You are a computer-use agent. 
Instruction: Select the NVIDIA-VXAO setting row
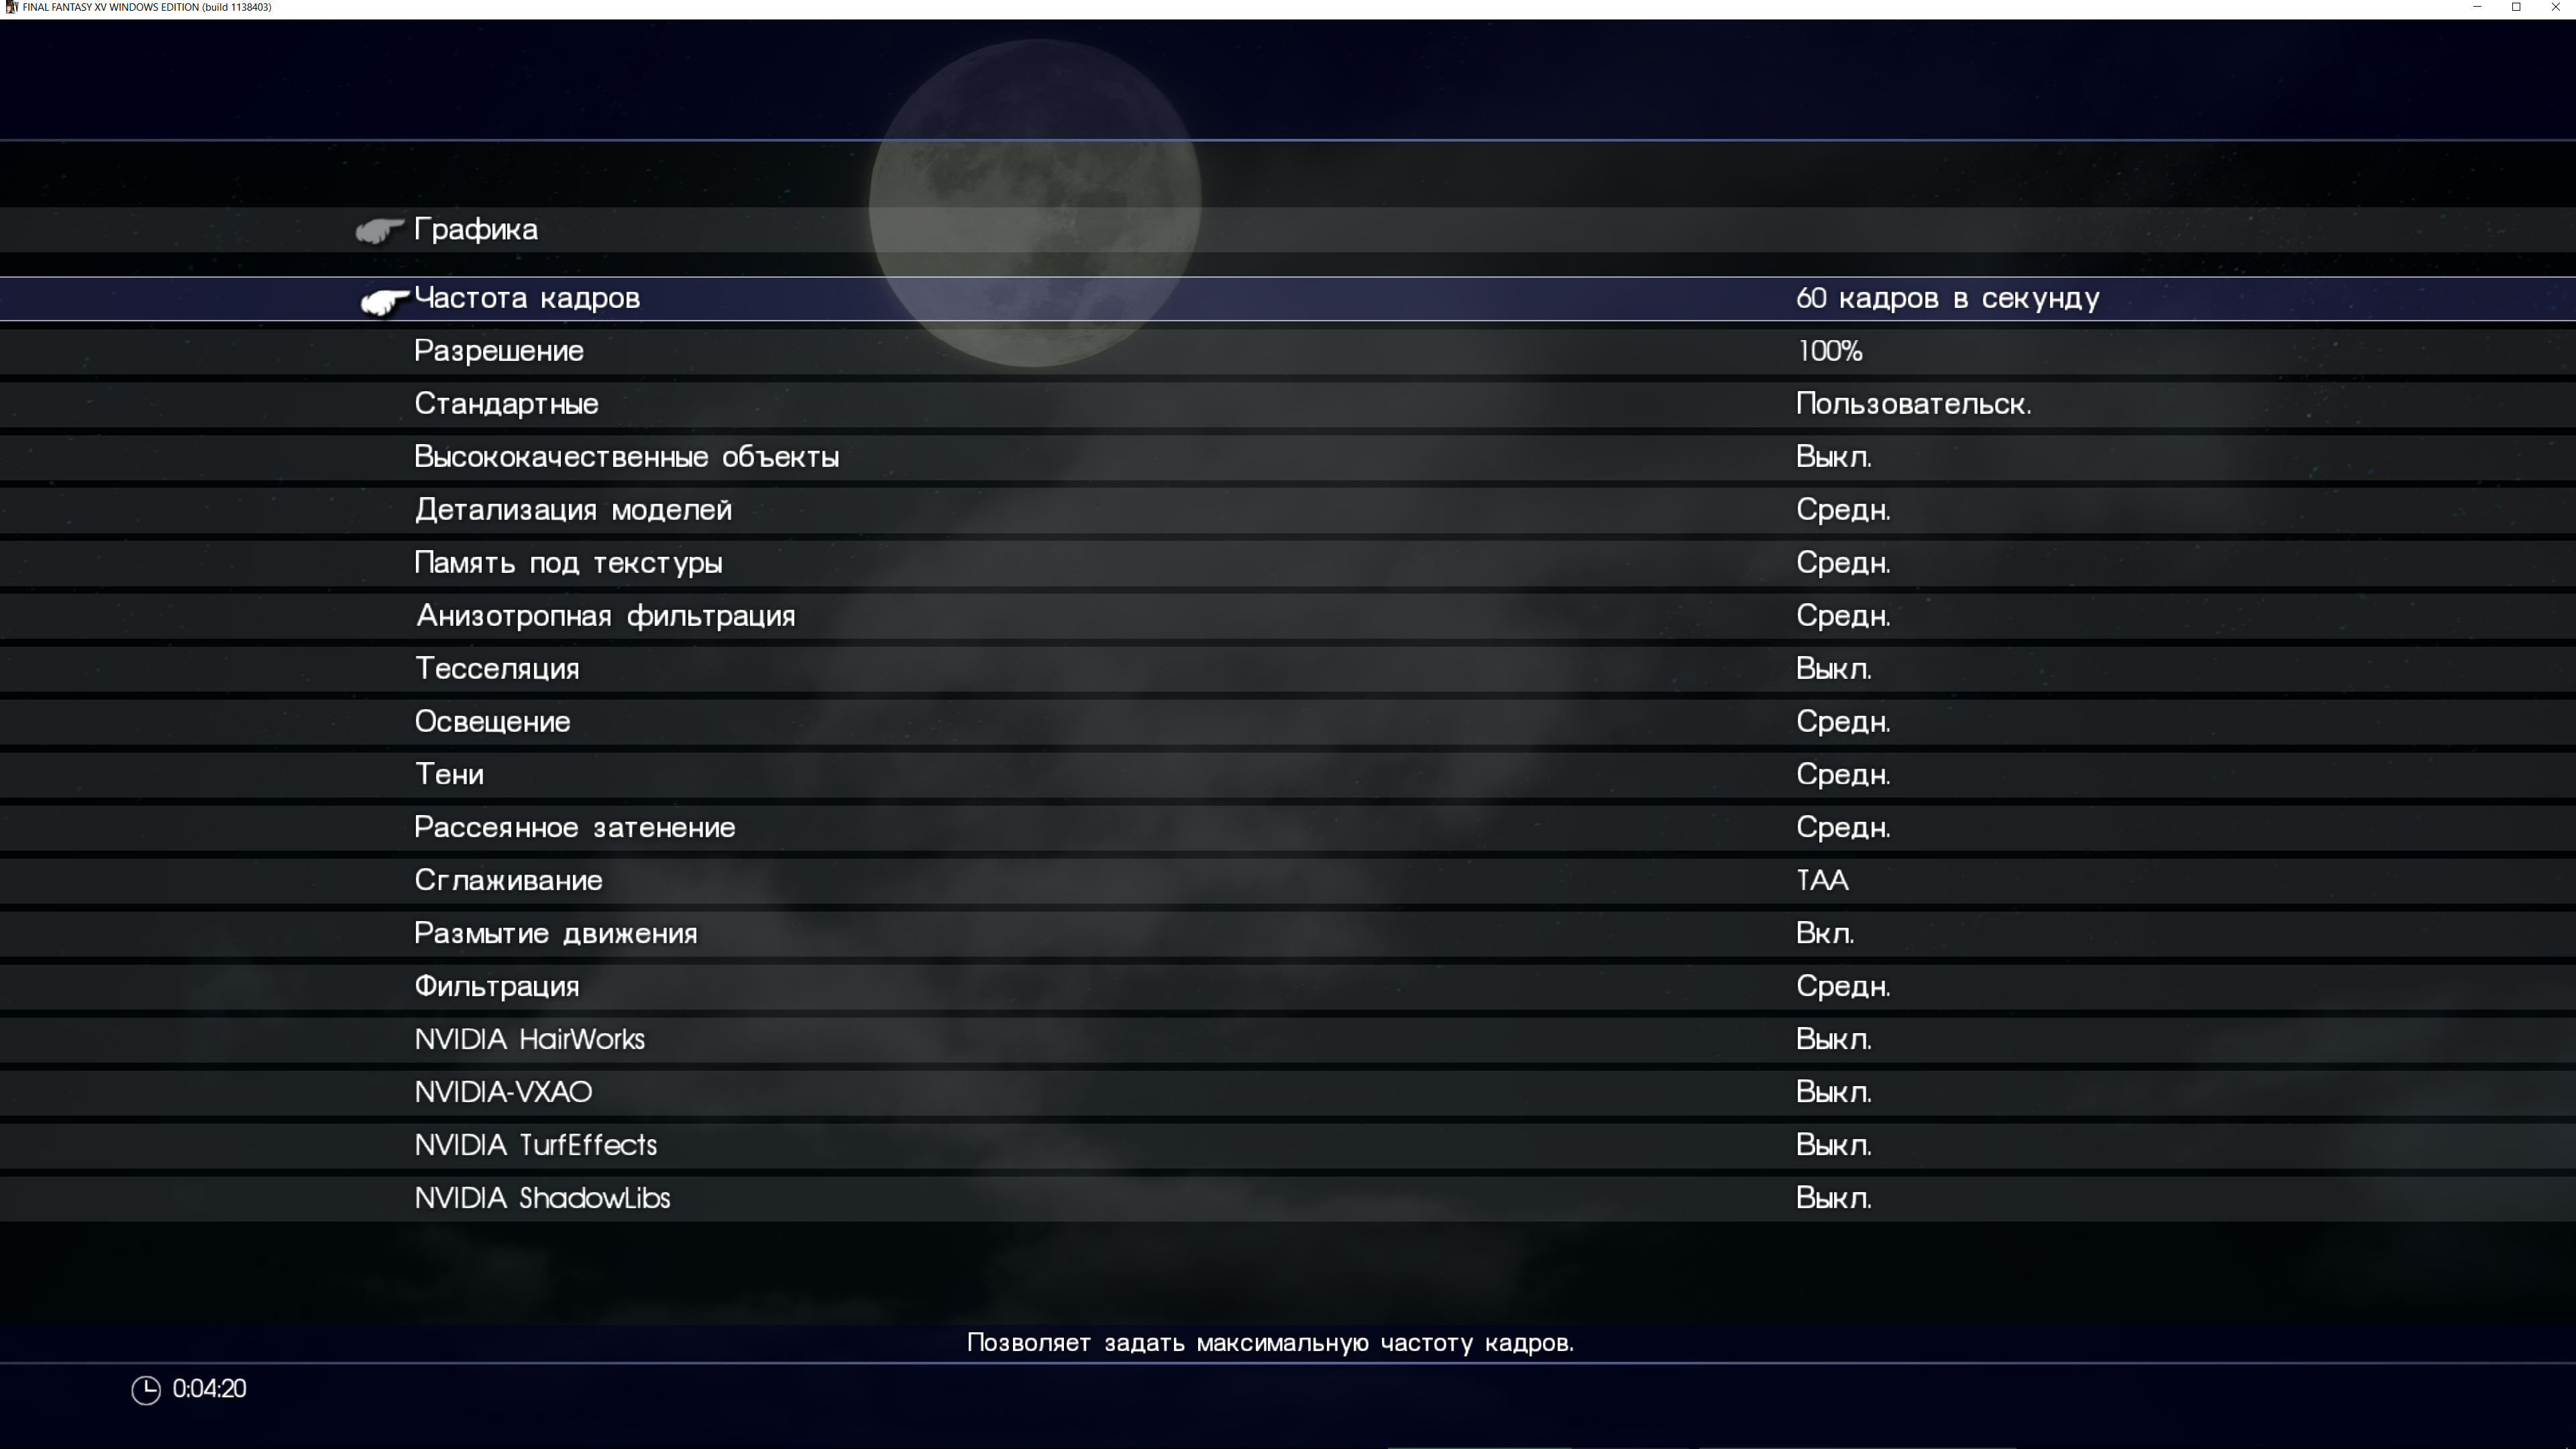[503, 1092]
